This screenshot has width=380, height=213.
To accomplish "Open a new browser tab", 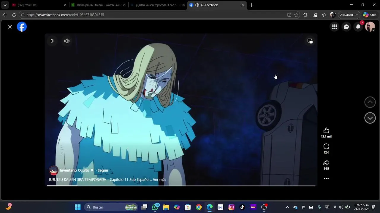I will pos(251,5).
